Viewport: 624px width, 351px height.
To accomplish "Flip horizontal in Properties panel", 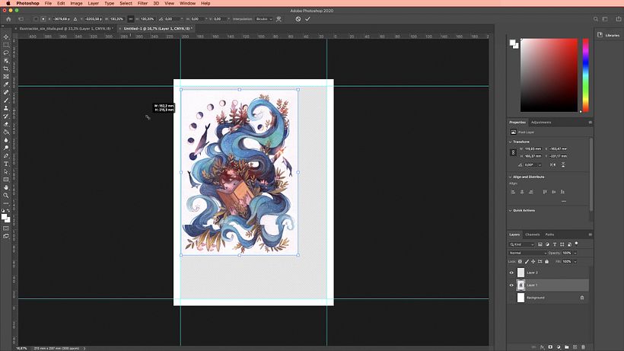I will (553, 164).
